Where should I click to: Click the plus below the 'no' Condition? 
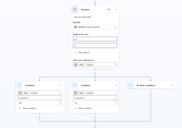95,117
